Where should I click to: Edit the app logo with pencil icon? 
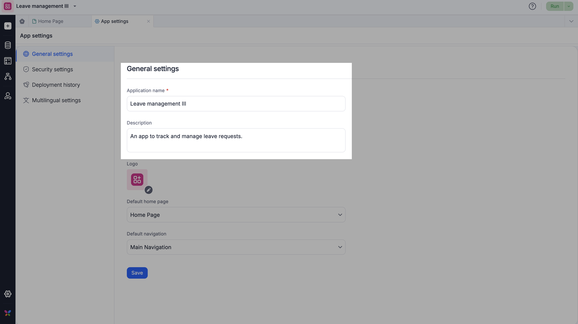click(149, 190)
